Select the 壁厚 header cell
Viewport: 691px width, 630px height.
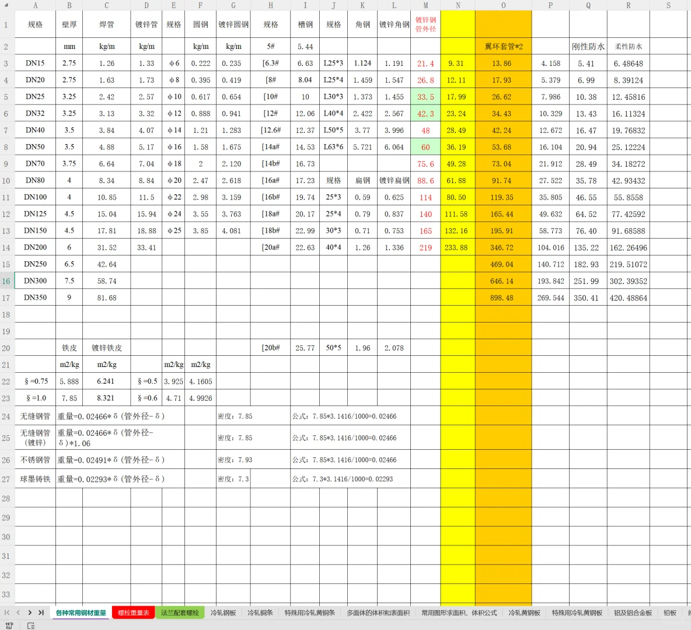click(x=69, y=24)
